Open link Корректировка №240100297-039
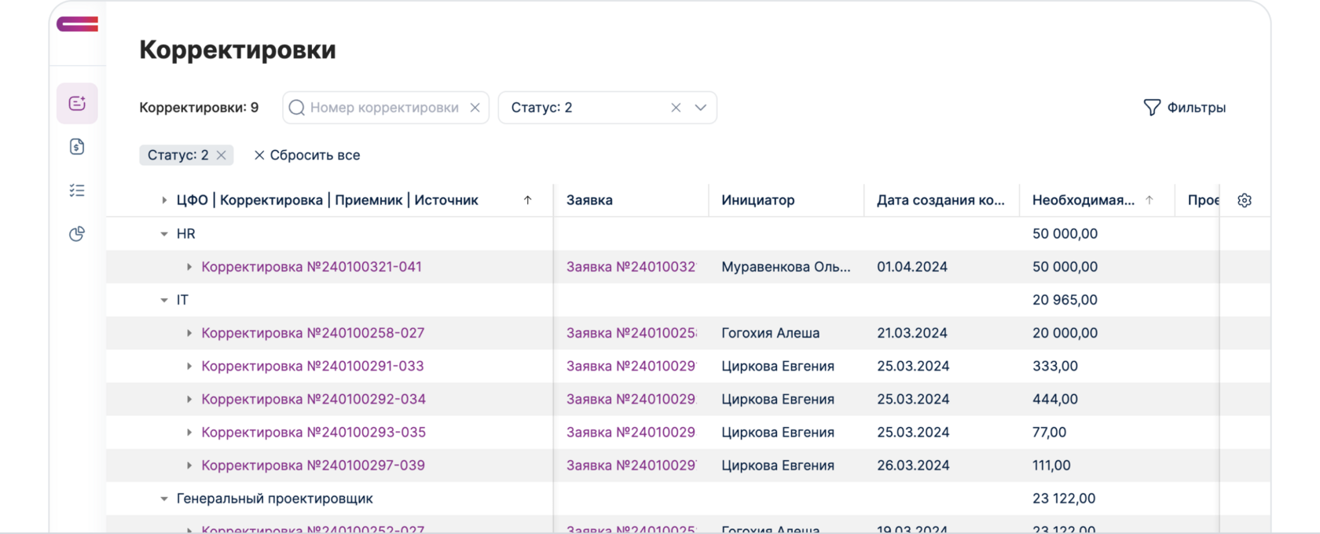The image size is (1320, 534). [313, 466]
